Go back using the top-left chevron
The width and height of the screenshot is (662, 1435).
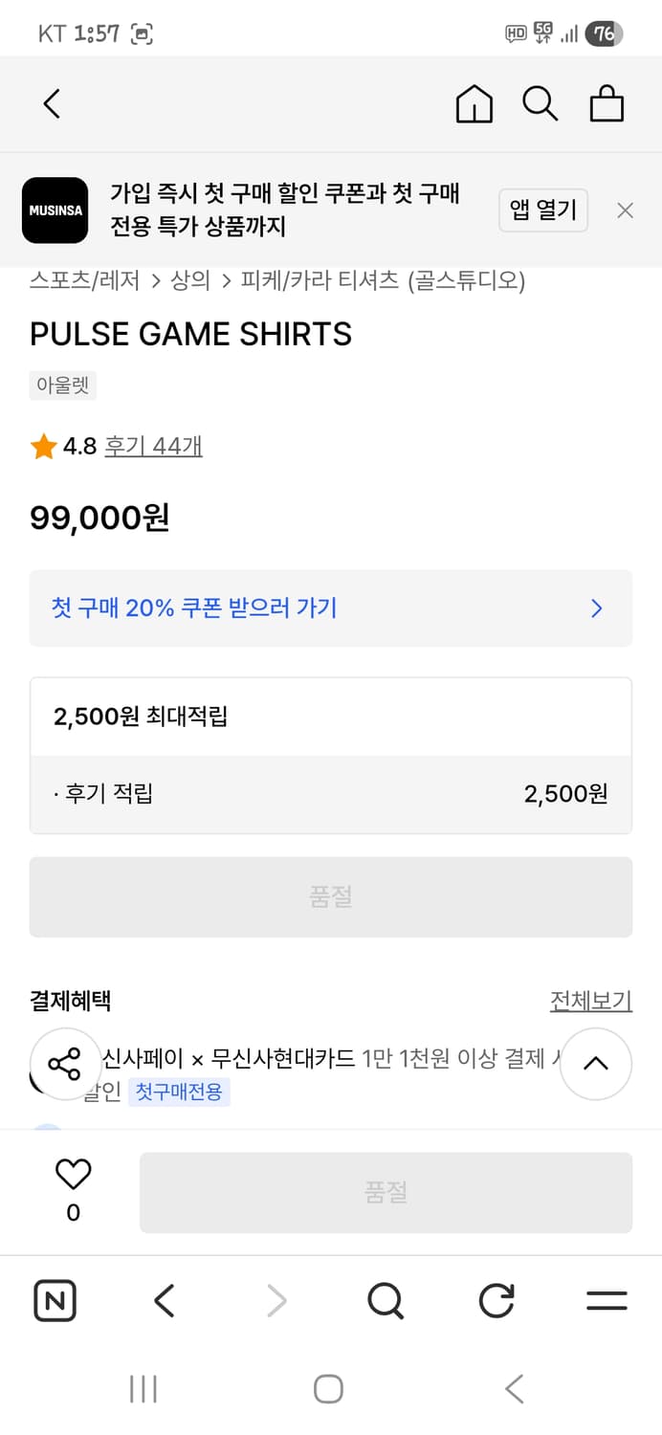click(x=53, y=103)
